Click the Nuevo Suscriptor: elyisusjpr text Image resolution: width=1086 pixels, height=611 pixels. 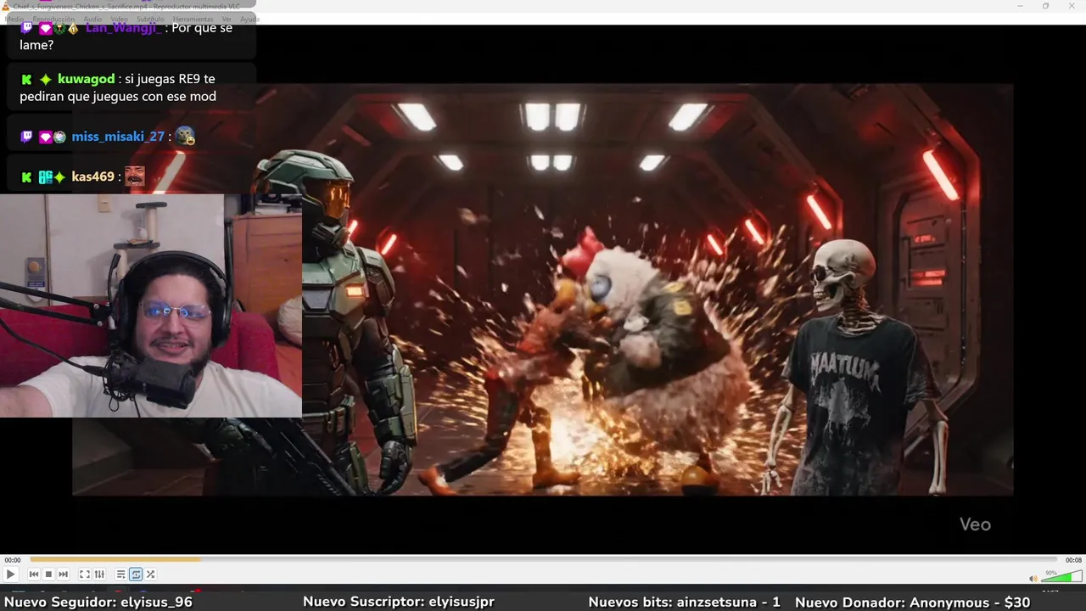coord(398,602)
